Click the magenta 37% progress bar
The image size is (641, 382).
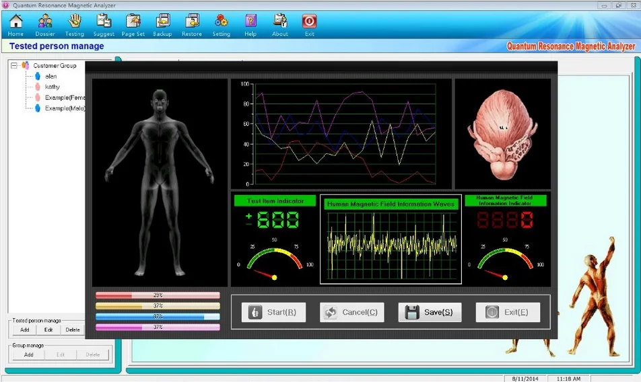click(158, 327)
